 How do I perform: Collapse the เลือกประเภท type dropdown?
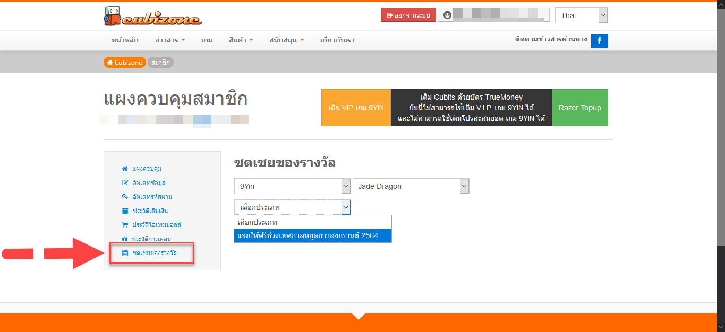click(x=292, y=207)
